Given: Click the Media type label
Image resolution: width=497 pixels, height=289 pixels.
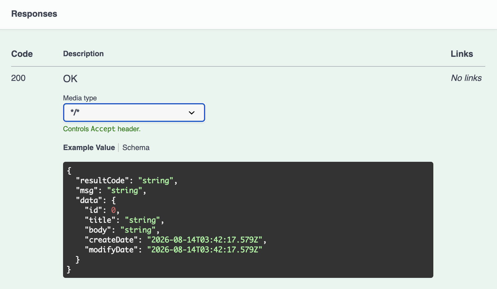Looking at the screenshot, I should point(80,98).
